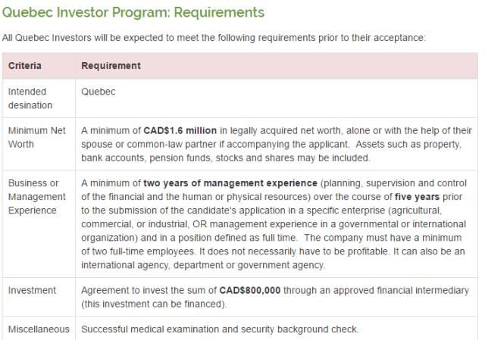Screen dimensions: 485x340
Task: Select the intro sentence about Quebec Investors
Action: [x=214, y=38]
